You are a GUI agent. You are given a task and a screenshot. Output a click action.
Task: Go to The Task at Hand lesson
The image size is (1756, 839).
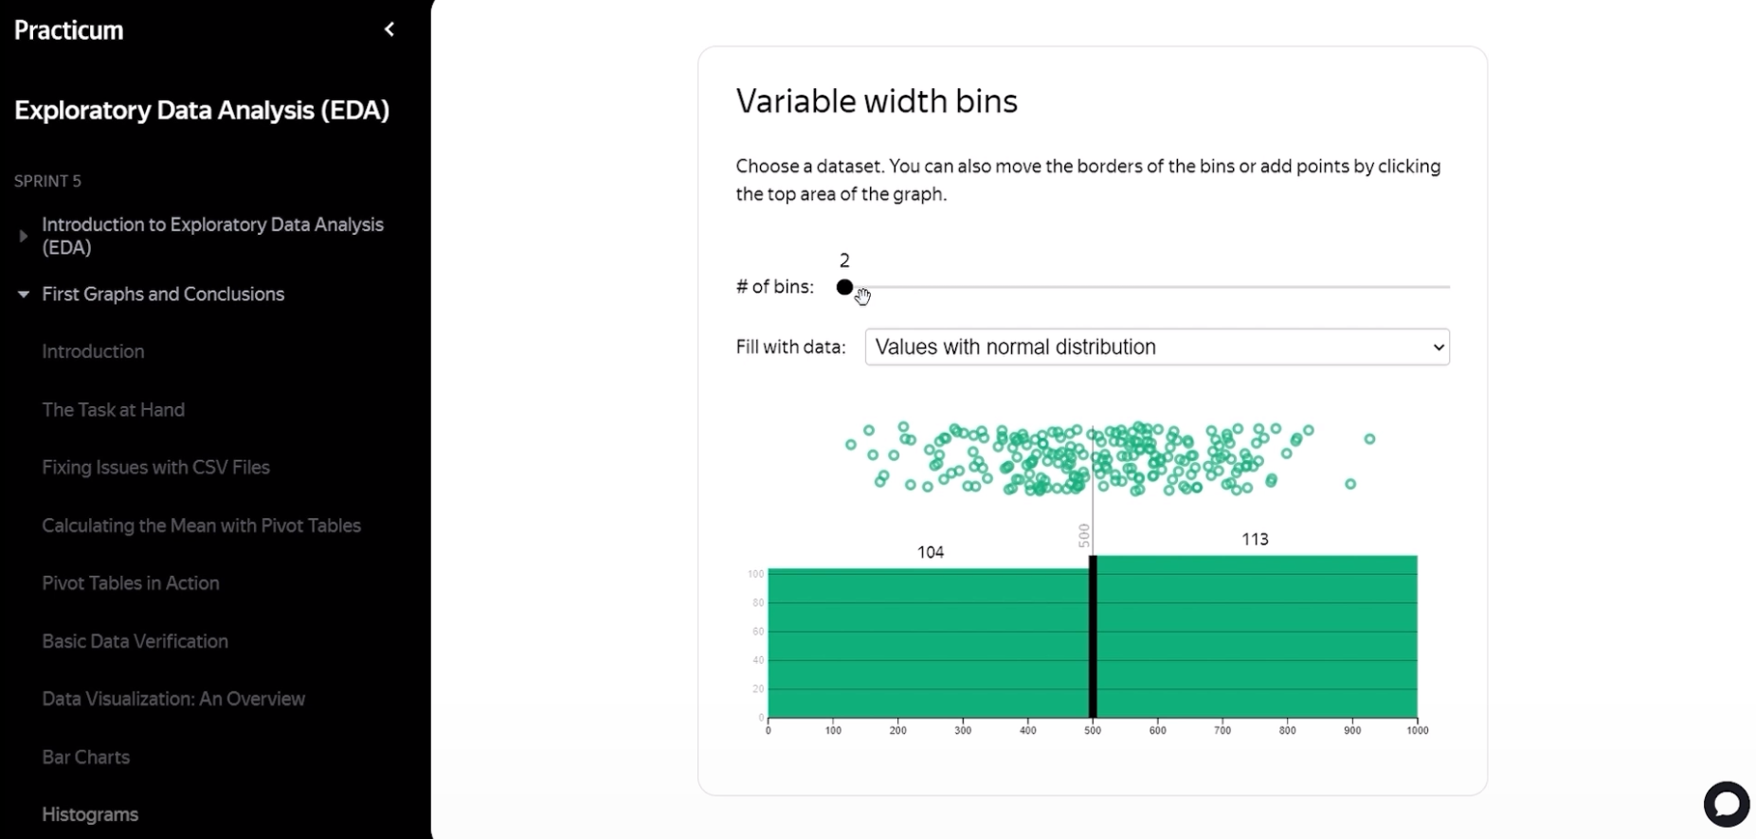point(113,410)
